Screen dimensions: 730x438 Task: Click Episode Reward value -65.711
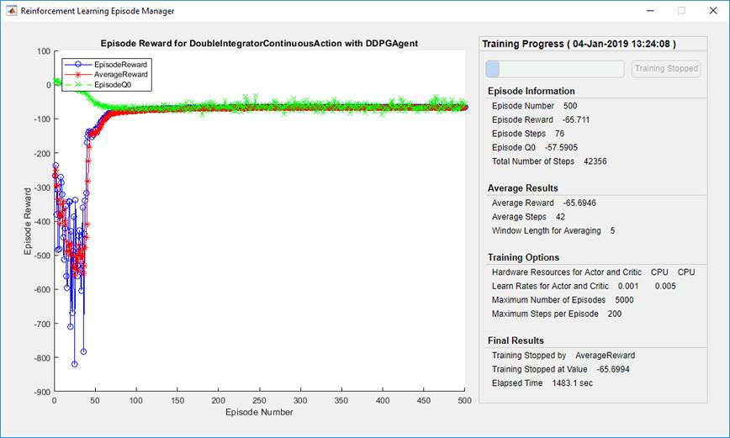pos(576,119)
